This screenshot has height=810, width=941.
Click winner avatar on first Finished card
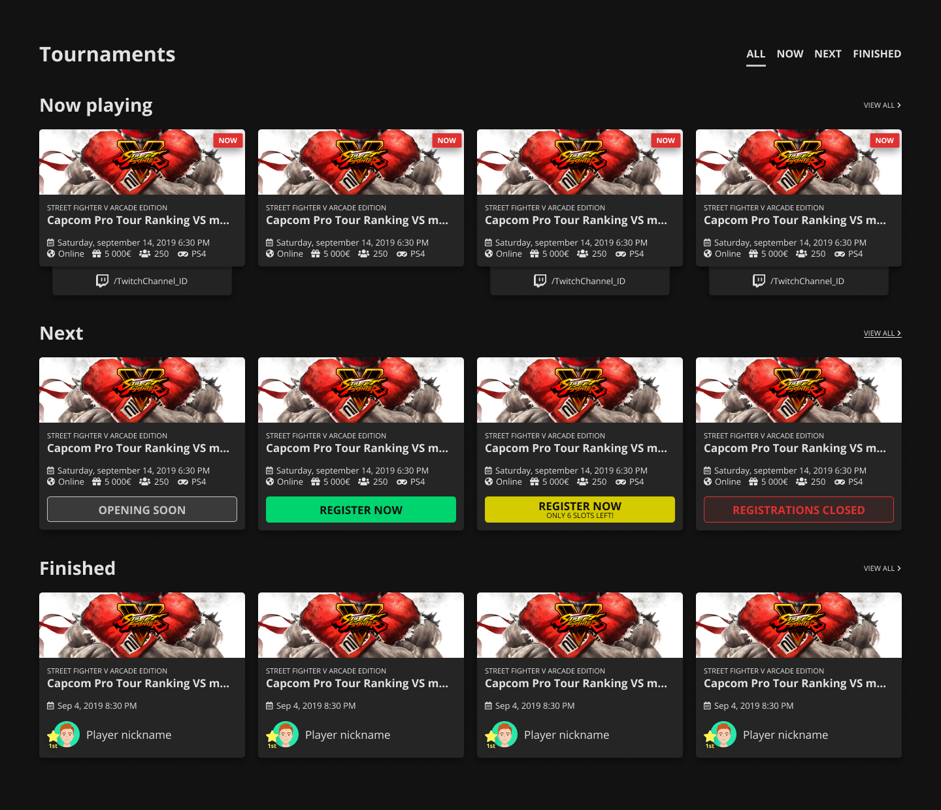pyautogui.click(x=66, y=734)
